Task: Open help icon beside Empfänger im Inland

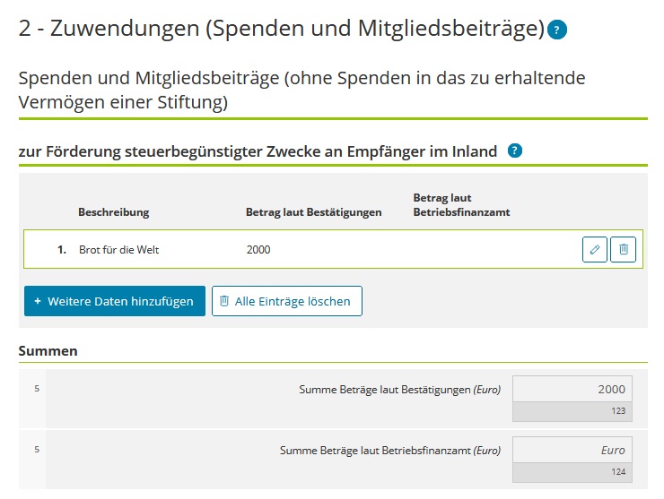Action: tap(514, 151)
